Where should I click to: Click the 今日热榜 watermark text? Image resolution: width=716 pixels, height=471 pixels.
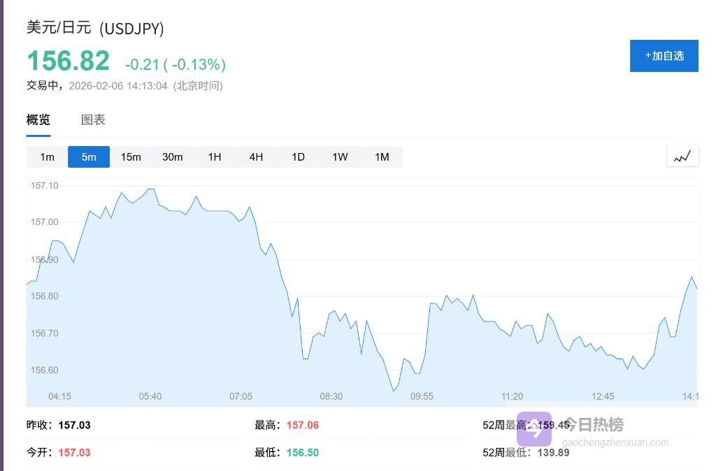pyautogui.click(x=593, y=424)
